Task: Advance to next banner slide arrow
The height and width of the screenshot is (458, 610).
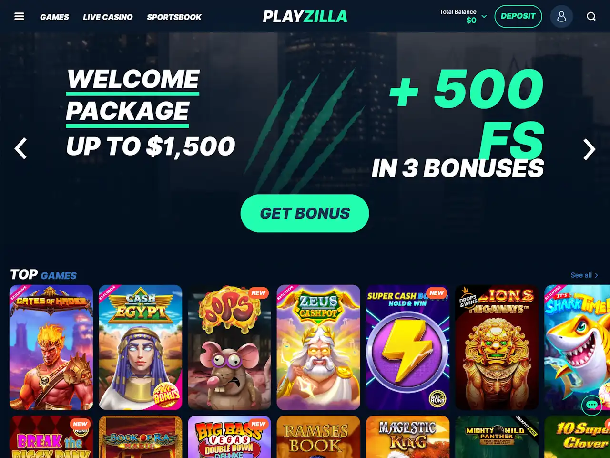Action: pos(590,149)
